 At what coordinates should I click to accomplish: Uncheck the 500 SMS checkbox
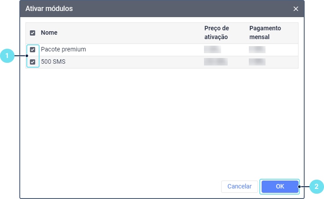click(33, 62)
